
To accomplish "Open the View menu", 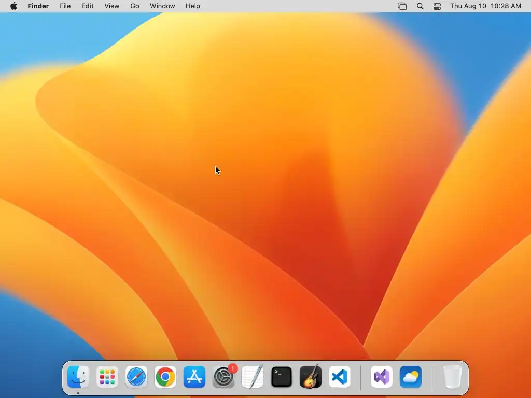I will [112, 6].
